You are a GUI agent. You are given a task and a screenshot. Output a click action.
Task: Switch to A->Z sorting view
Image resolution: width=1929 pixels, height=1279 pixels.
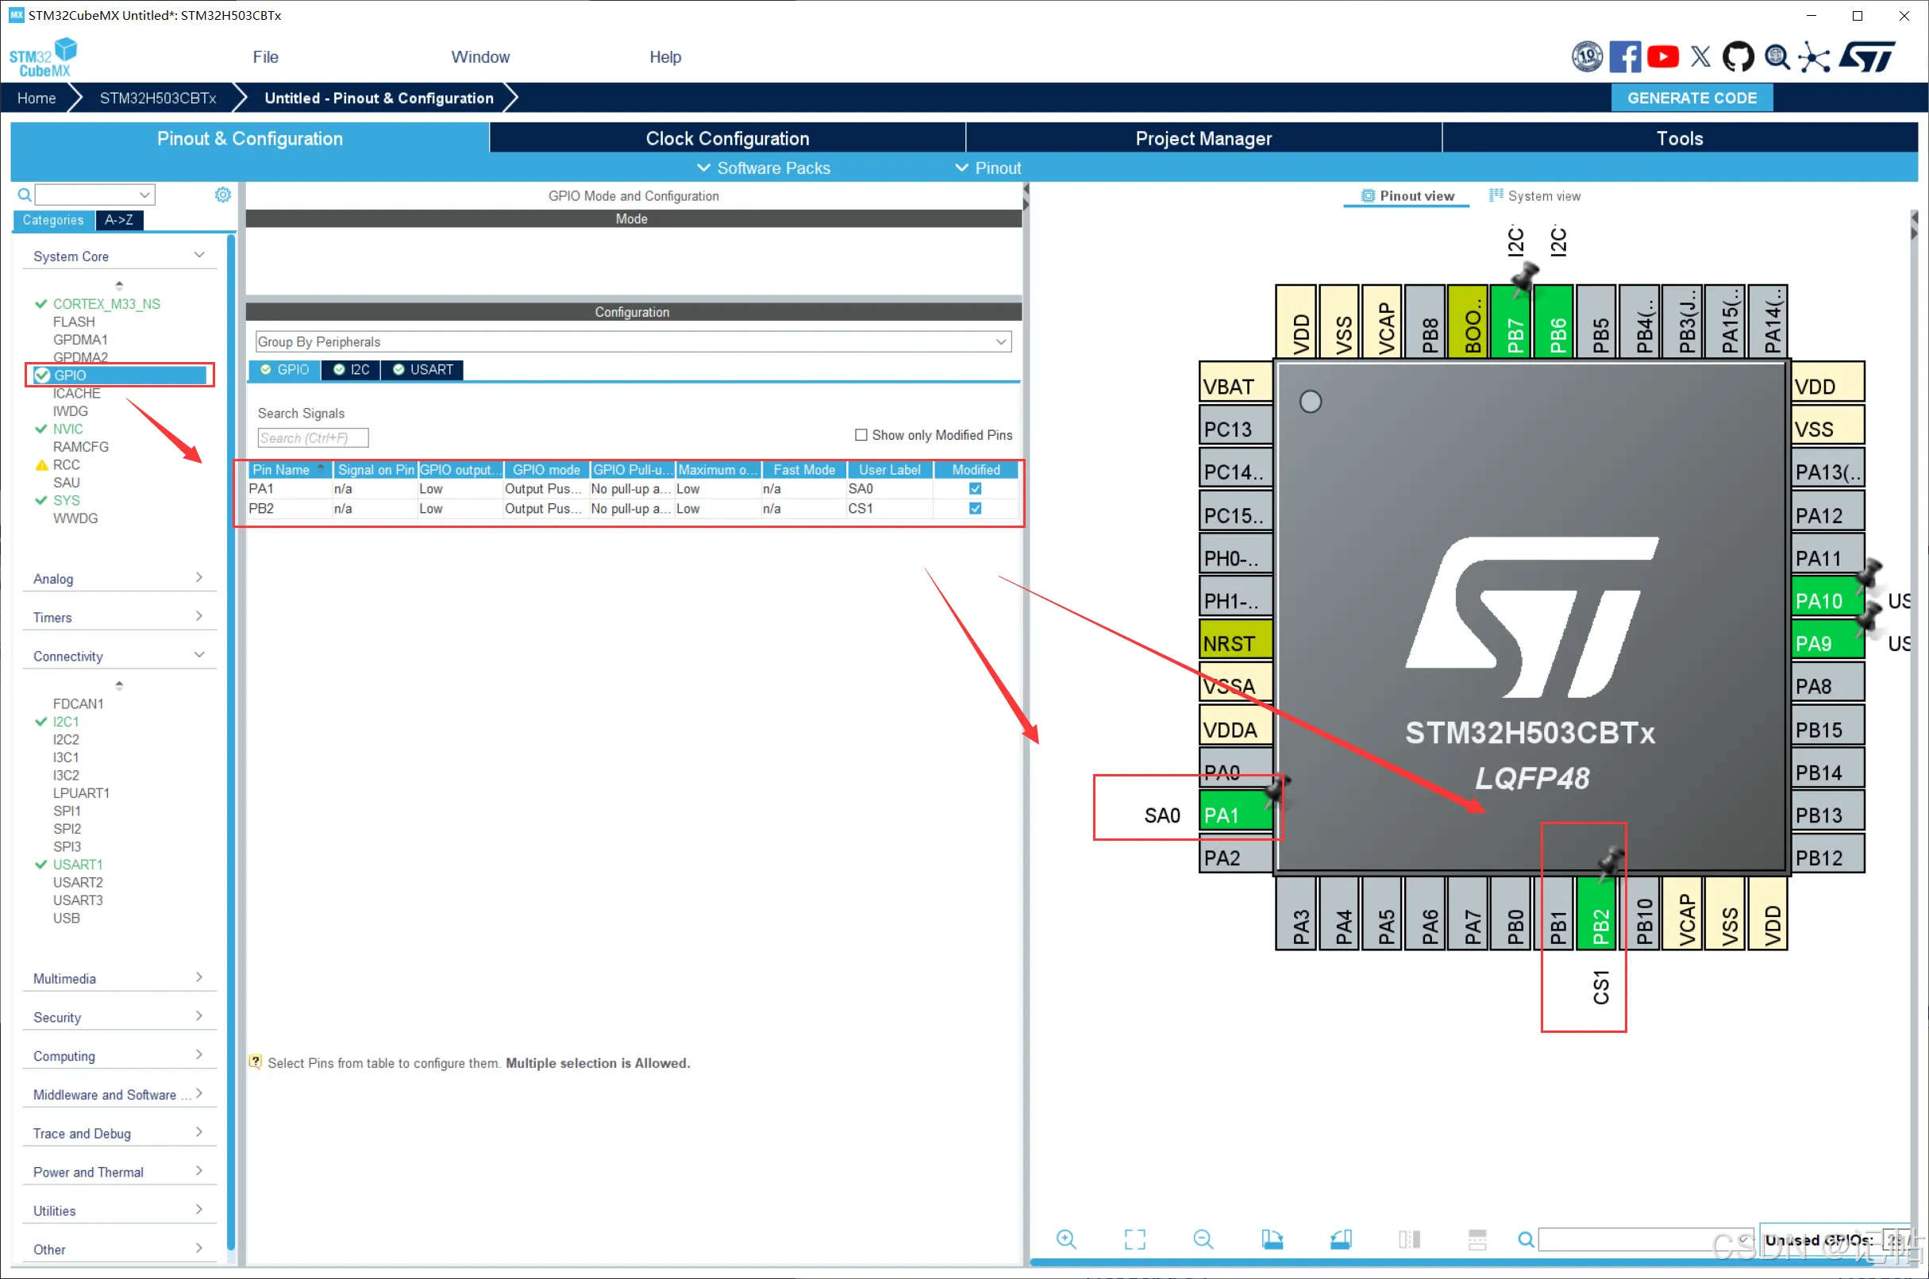[119, 220]
